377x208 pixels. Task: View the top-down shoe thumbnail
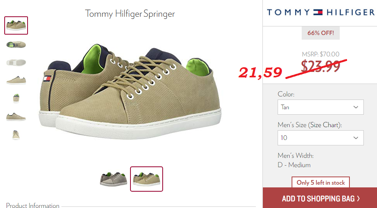16,45
